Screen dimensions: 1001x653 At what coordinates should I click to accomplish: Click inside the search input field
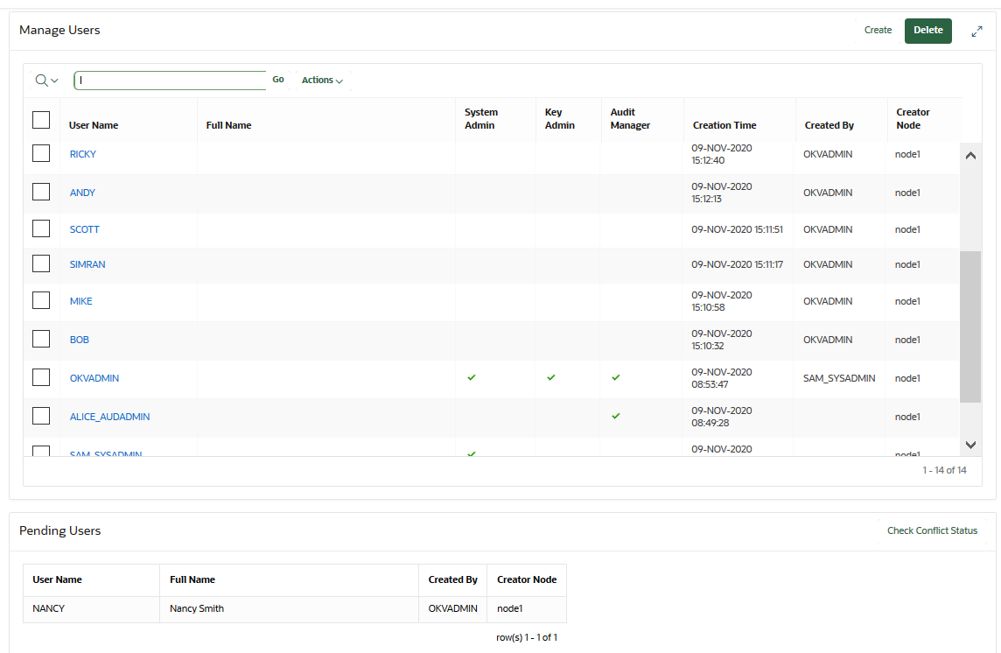coord(171,80)
